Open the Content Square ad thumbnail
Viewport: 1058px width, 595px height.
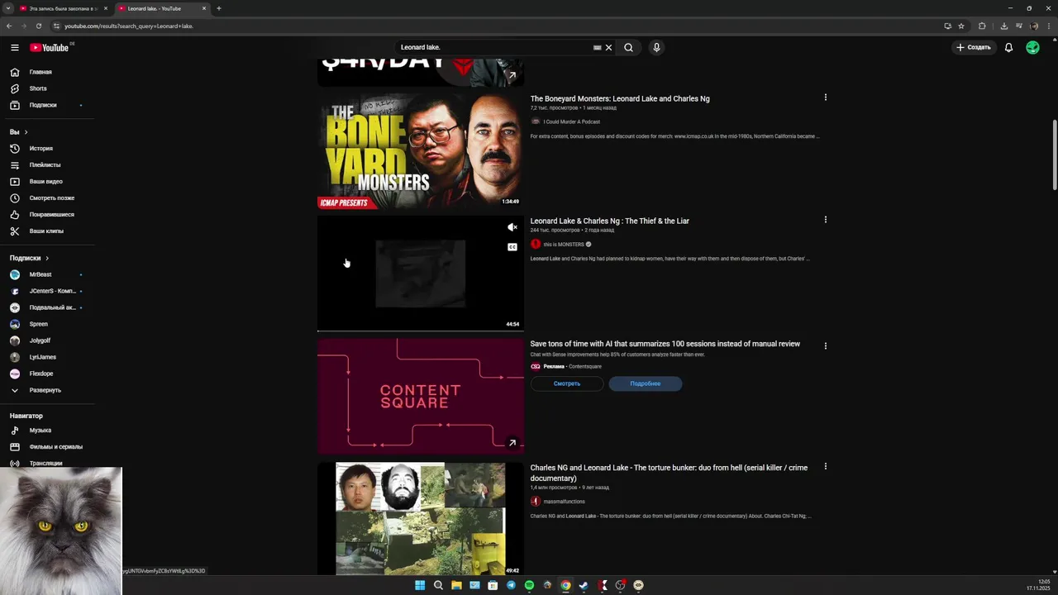coord(421,397)
